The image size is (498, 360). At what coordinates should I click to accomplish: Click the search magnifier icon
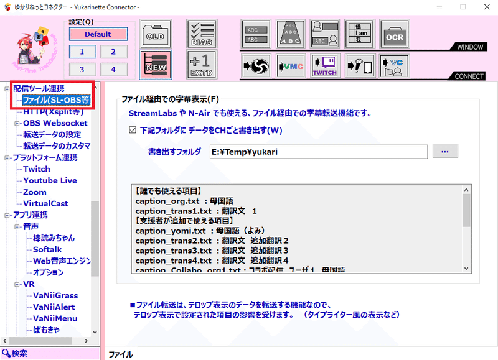(6, 353)
